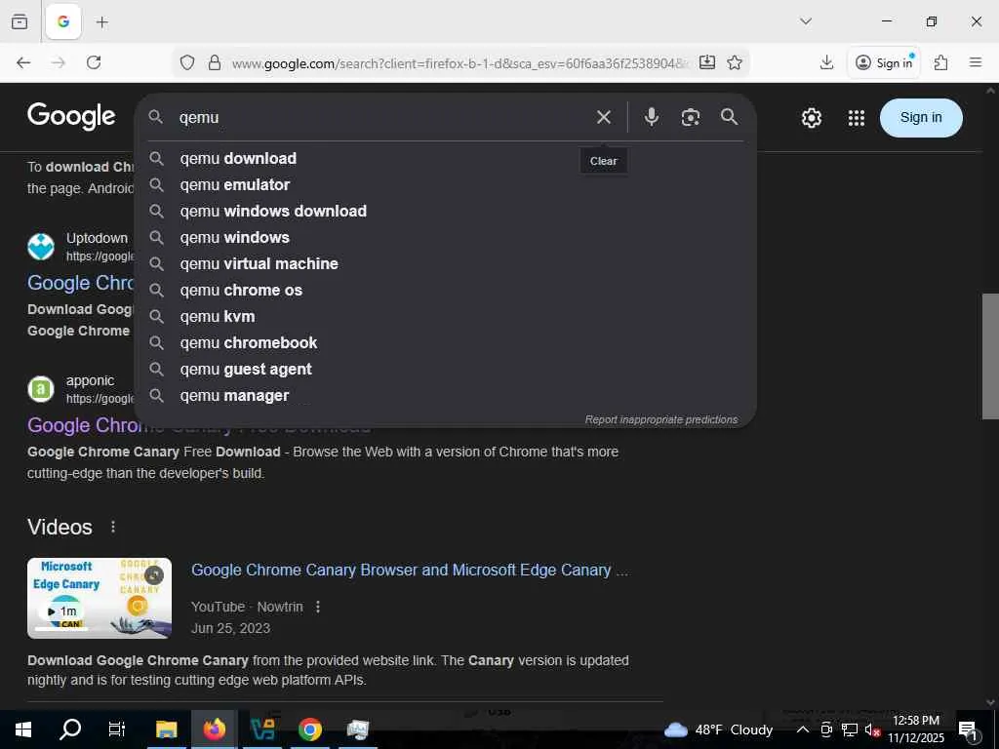Clear the qemu search text
999x749 pixels.
coord(603,117)
